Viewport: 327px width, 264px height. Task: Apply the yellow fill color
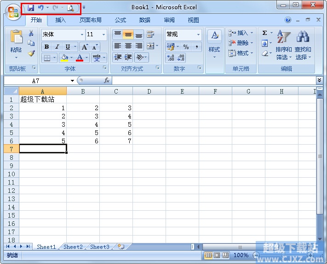64,58
